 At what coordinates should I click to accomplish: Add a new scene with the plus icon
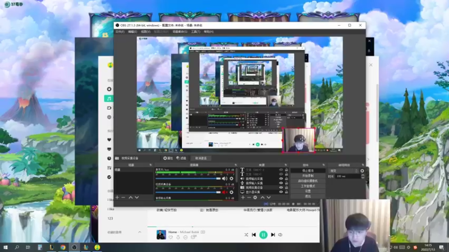(x=117, y=198)
